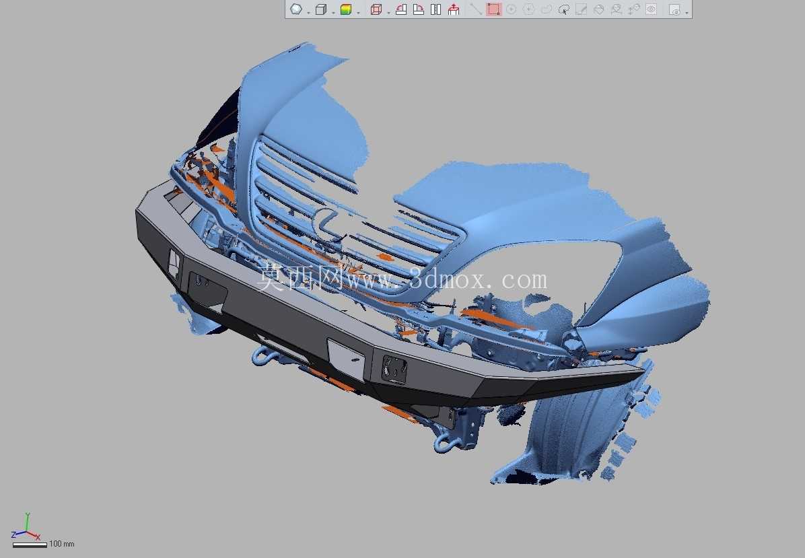Select the circle selection mode tool
This screenshot has height=558, width=805.
click(x=512, y=9)
